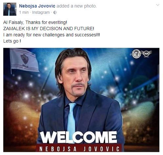Click the 'Lets go !' text line
Image resolution: width=163 pixels, height=155 pixels.
tap(12, 41)
